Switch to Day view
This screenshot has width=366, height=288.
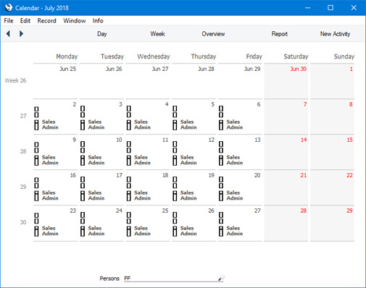pos(102,34)
